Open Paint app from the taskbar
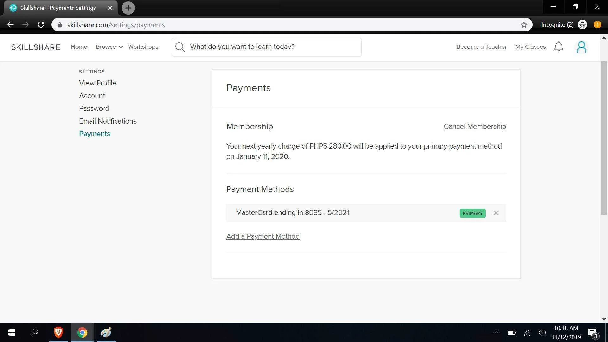 click(106, 332)
